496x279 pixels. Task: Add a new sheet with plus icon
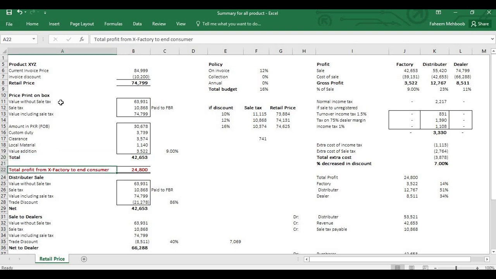pos(84,259)
